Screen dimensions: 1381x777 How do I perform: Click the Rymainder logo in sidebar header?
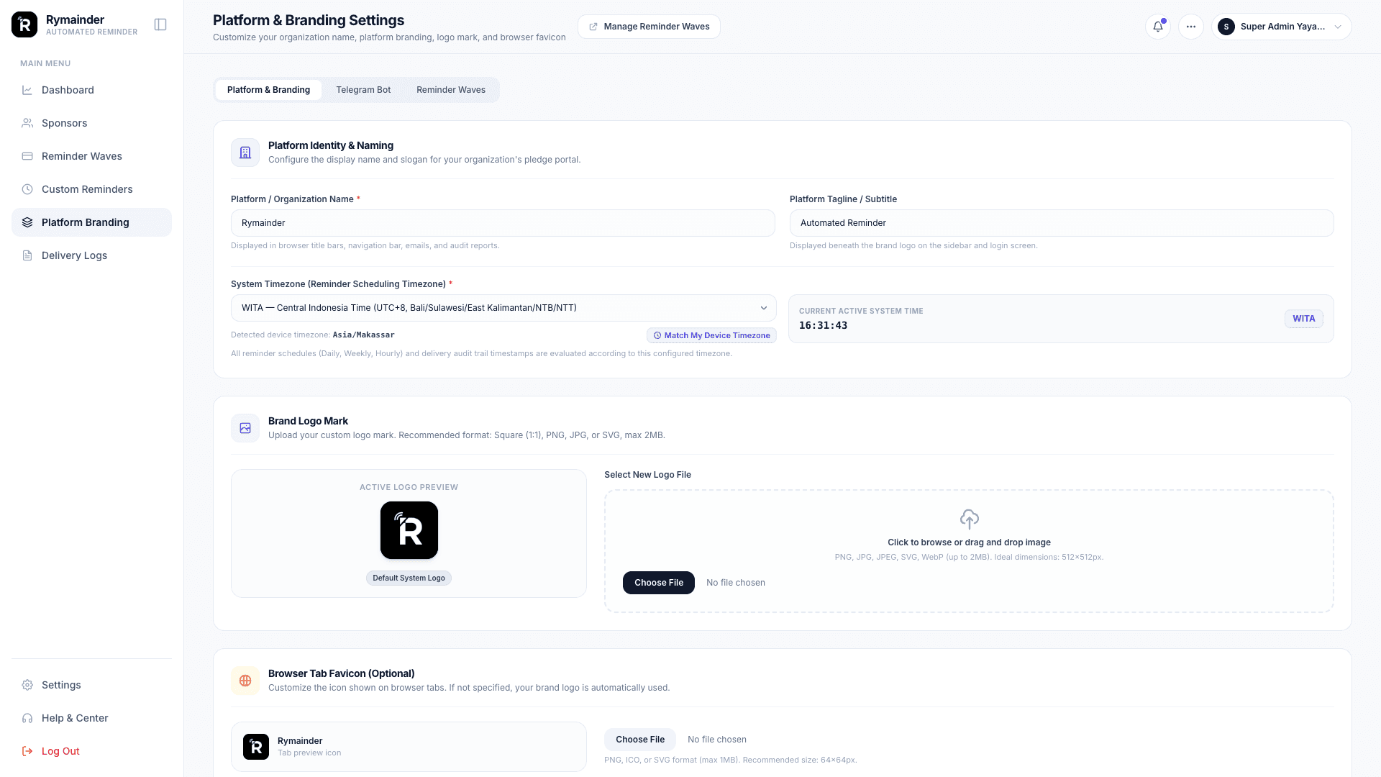tap(24, 24)
